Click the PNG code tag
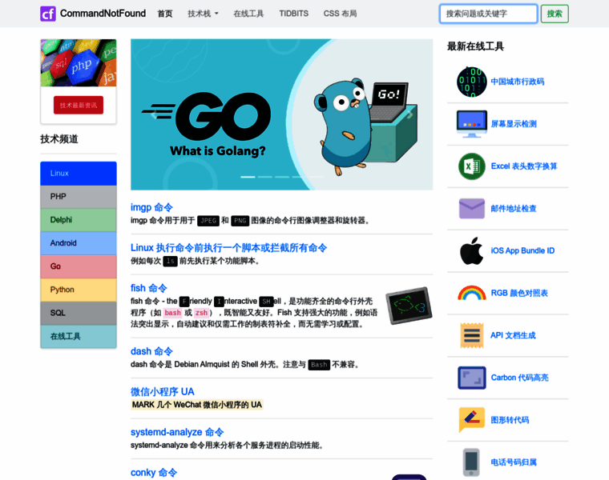609x480 pixels. tap(240, 221)
